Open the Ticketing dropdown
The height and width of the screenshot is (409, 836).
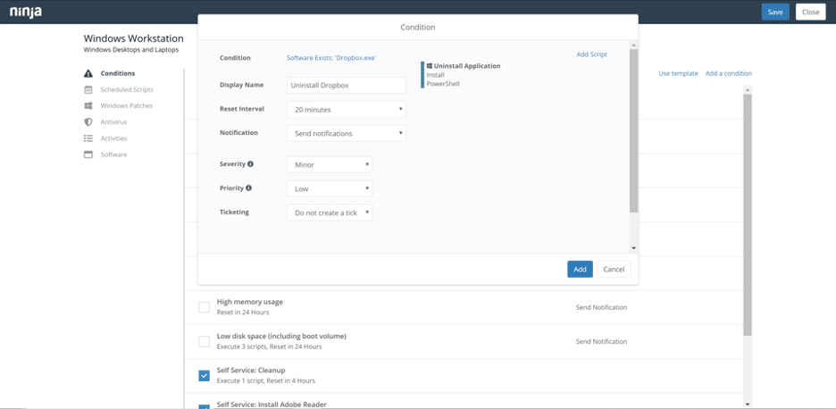329,213
